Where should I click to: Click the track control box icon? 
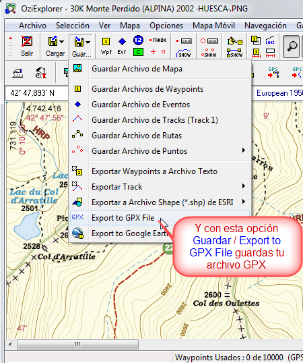[x=184, y=41]
